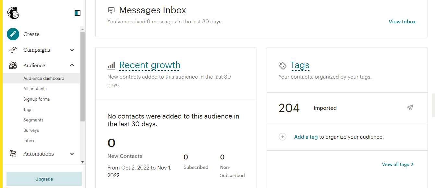435x188 pixels.
Task: Collapse the Audience menu chevron
Action: point(72,65)
